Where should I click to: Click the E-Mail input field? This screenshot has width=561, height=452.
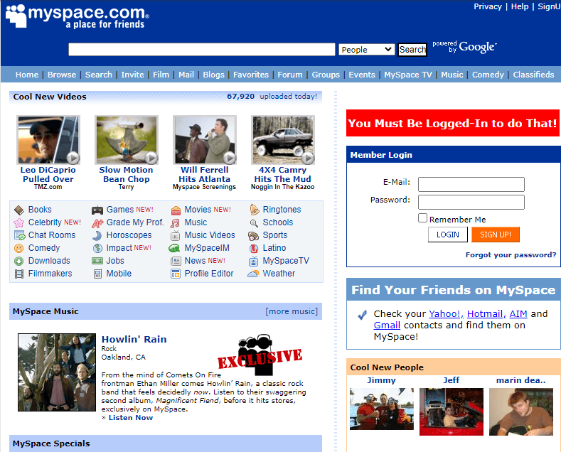[471, 184]
